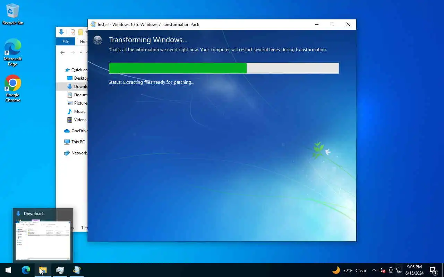Click the Meet Now camera tray icon

tap(391, 270)
